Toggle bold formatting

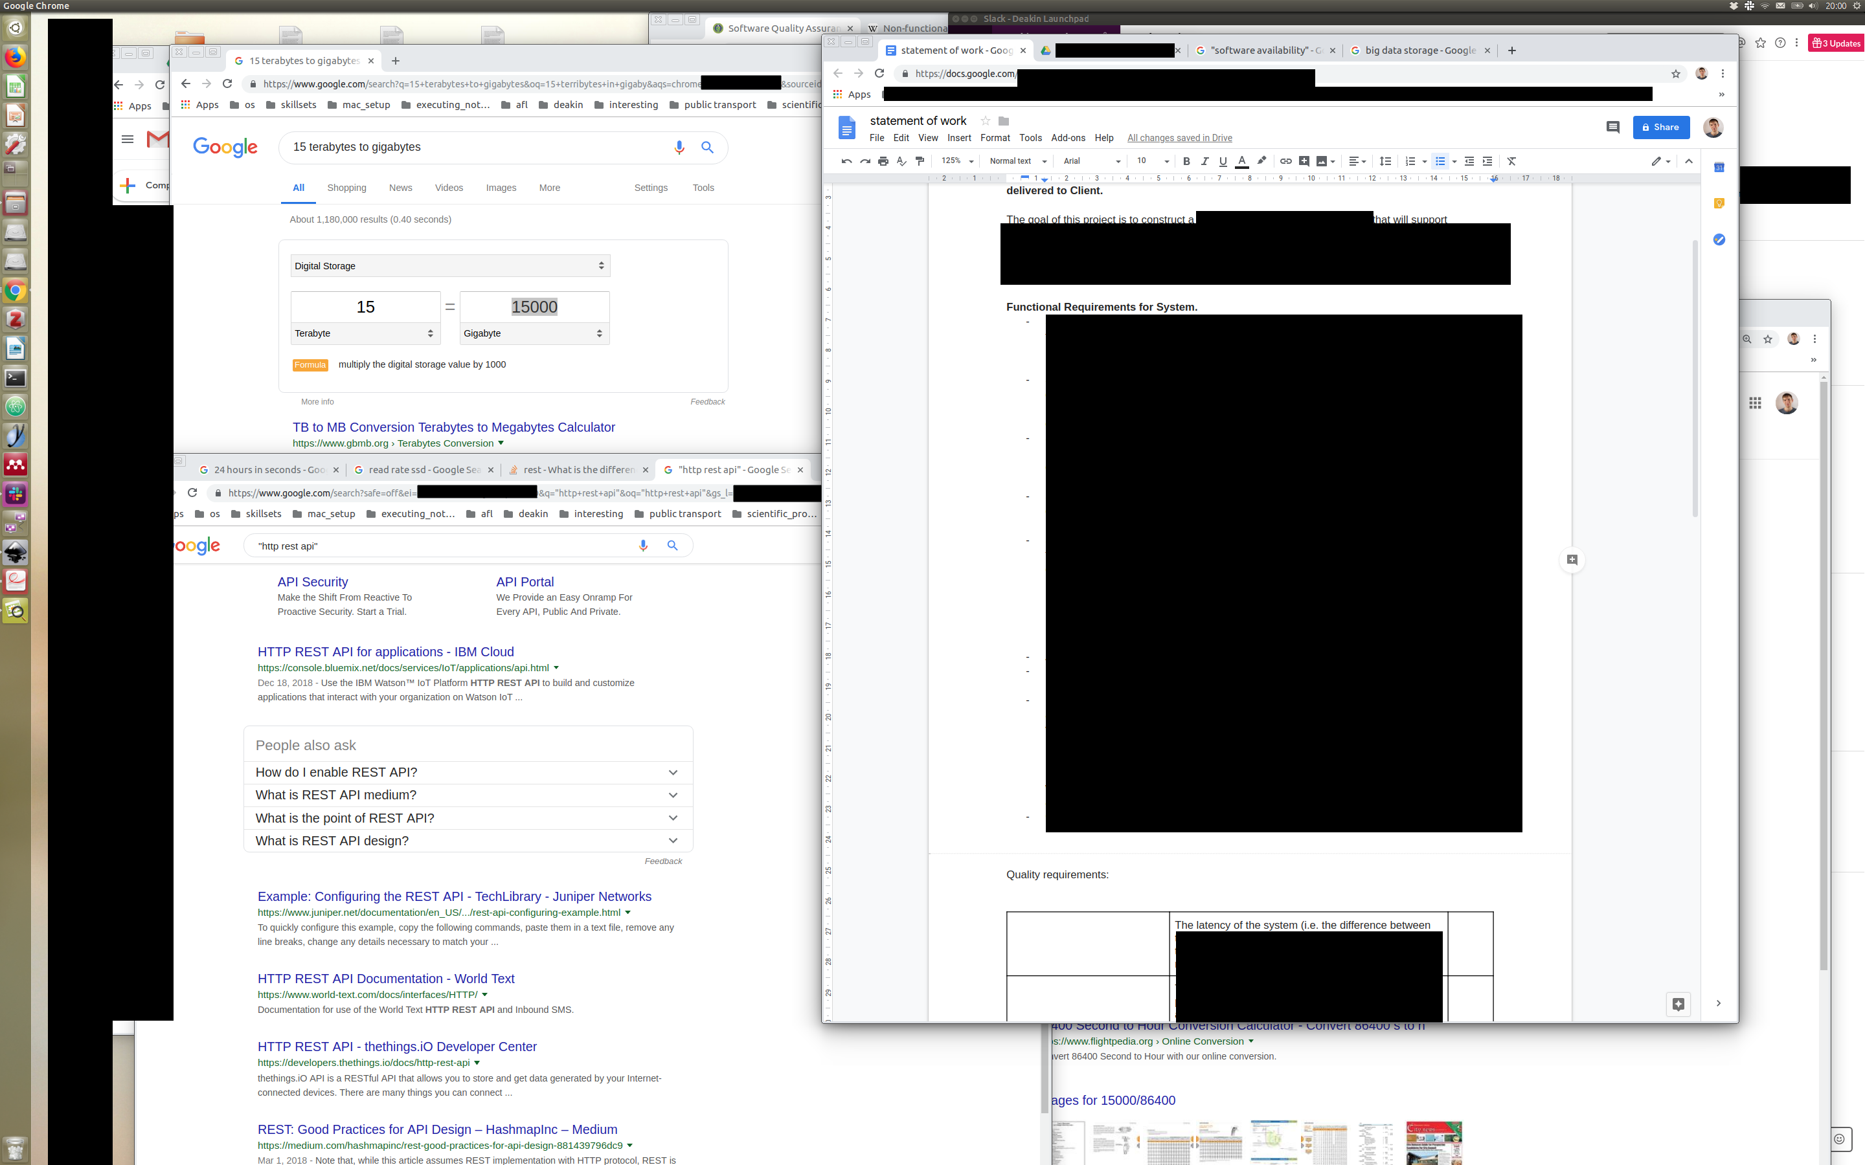coord(1186,161)
